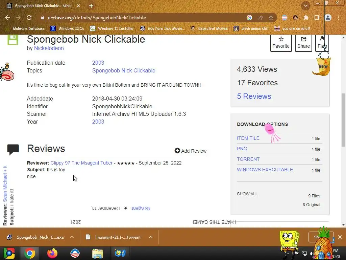Click the Share button
The width and height of the screenshot is (346, 260).
click(303, 43)
